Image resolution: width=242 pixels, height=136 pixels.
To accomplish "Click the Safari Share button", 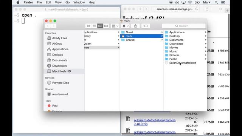I will click(207, 9).
